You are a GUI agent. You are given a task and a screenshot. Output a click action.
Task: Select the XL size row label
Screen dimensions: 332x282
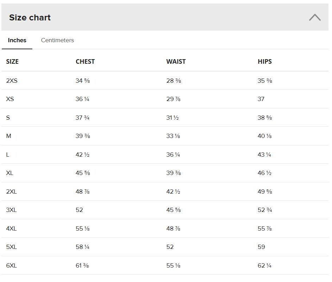[x=10, y=173]
